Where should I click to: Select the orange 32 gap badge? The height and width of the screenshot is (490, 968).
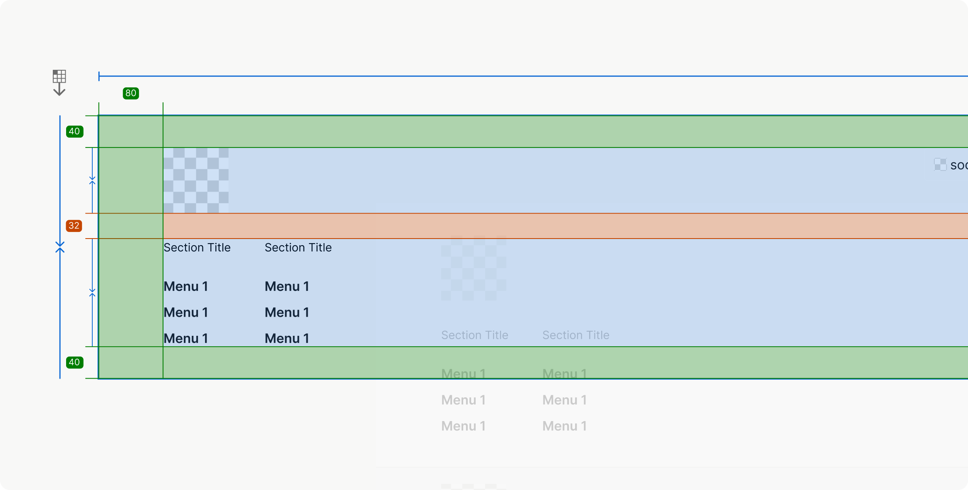pos(74,226)
